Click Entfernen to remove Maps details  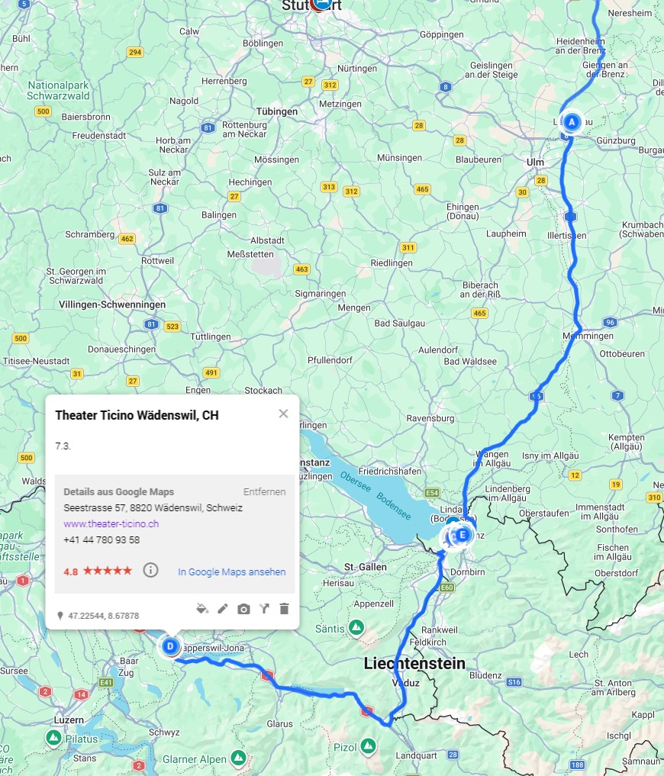[264, 491]
